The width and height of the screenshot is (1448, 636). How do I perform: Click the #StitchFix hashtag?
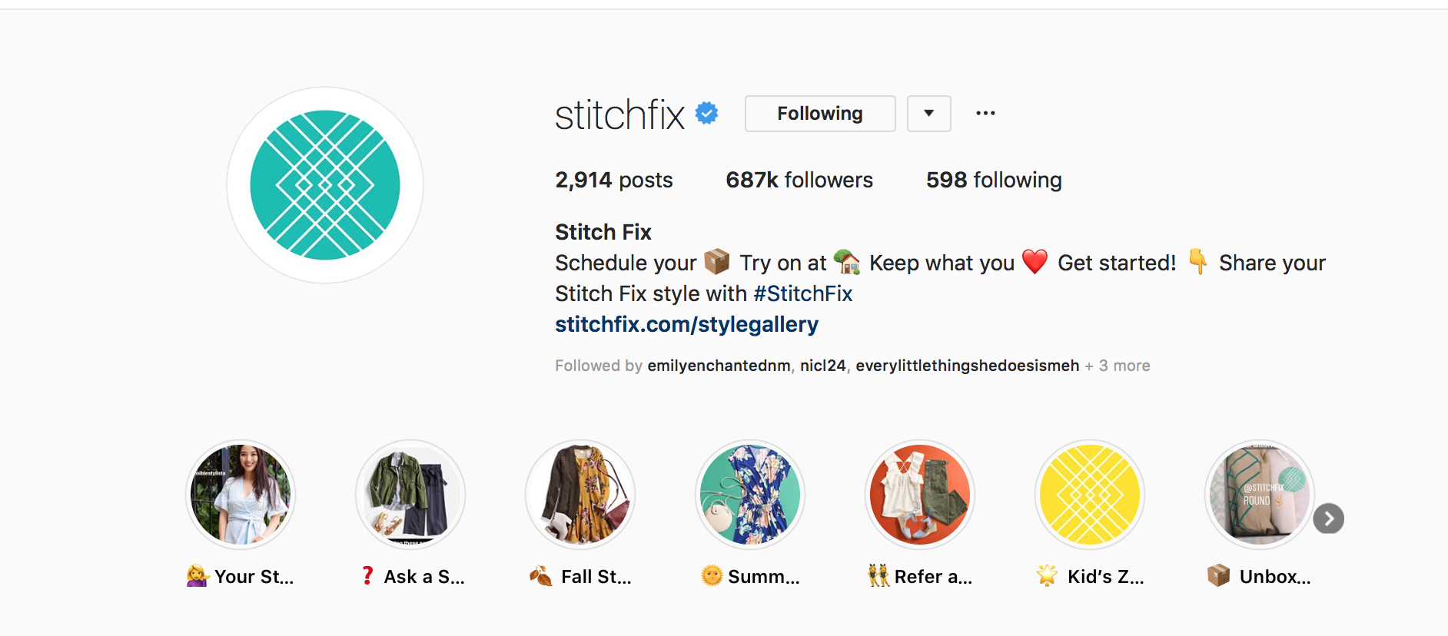(x=803, y=293)
